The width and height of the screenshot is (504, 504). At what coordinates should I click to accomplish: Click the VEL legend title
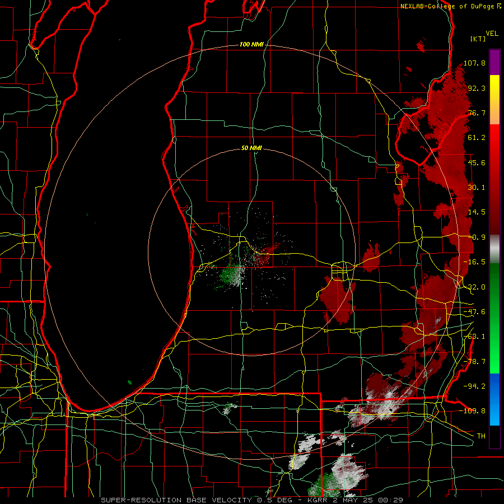click(492, 34)
